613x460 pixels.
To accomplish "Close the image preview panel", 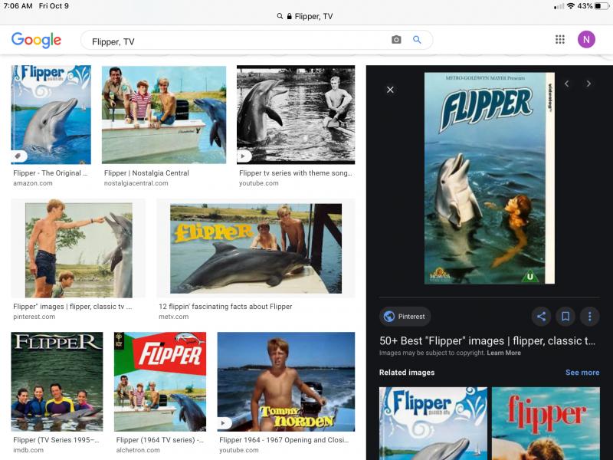I will pyautogui.click(x=390, y=90).
